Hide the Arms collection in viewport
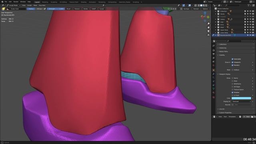 pyautogui.click(x=250, y=25)
